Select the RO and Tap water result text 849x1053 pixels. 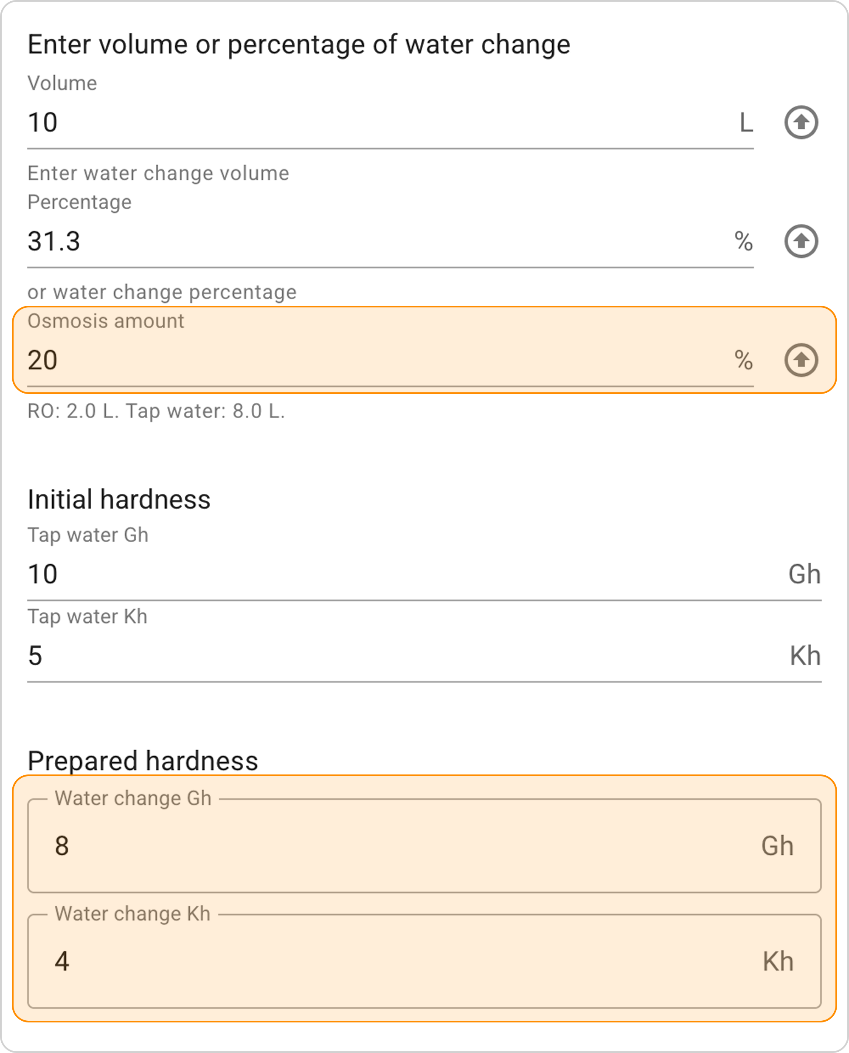click(156, 411)
